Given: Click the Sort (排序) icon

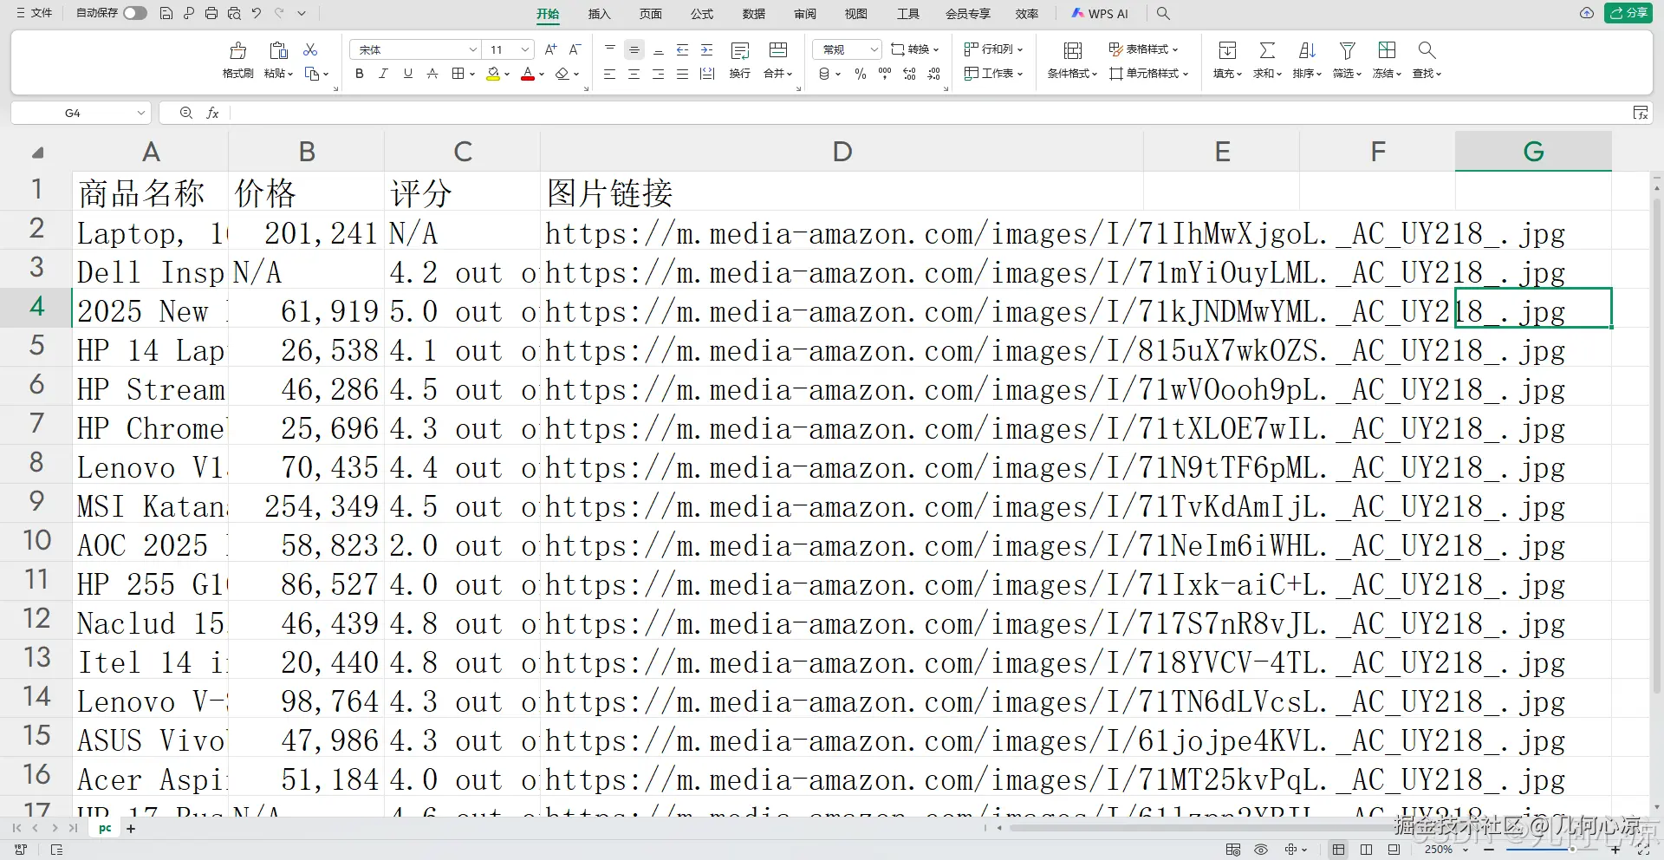Looking at the screenshot, I should click(x=1307, y=50).
